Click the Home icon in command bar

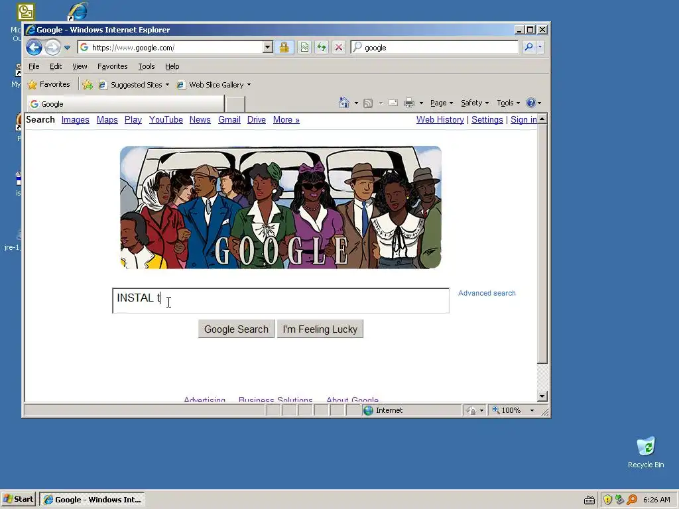tap(344, 103)
